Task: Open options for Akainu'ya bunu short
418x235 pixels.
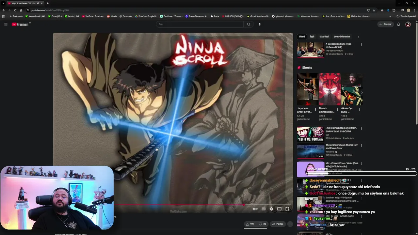Action: [360, 110]
